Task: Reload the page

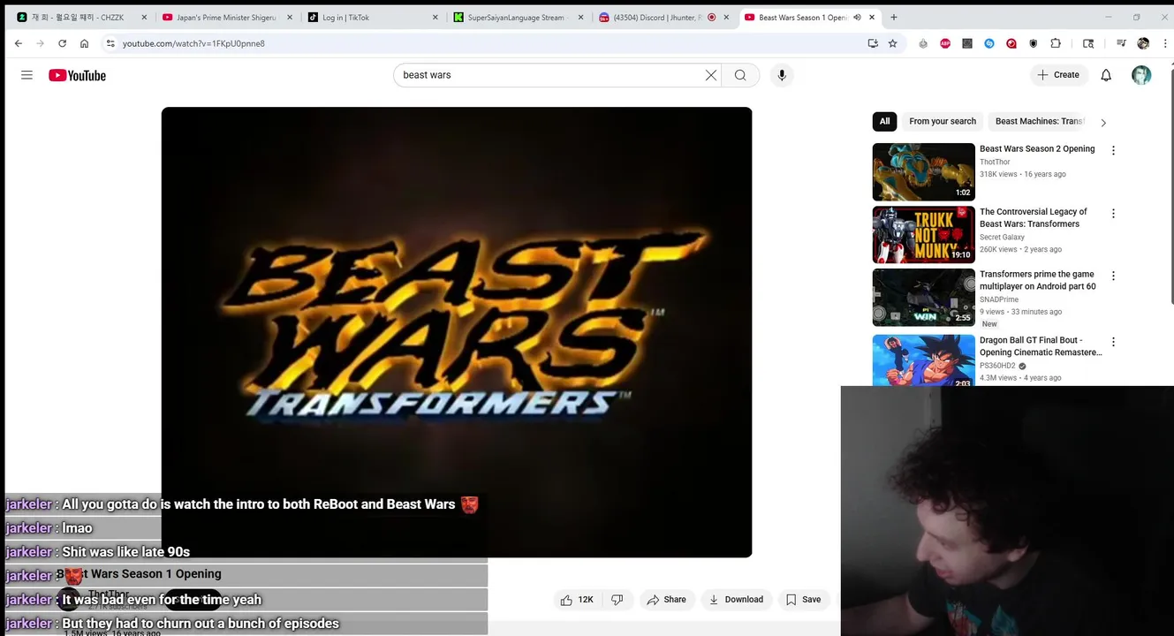Action: click(62, 43)
